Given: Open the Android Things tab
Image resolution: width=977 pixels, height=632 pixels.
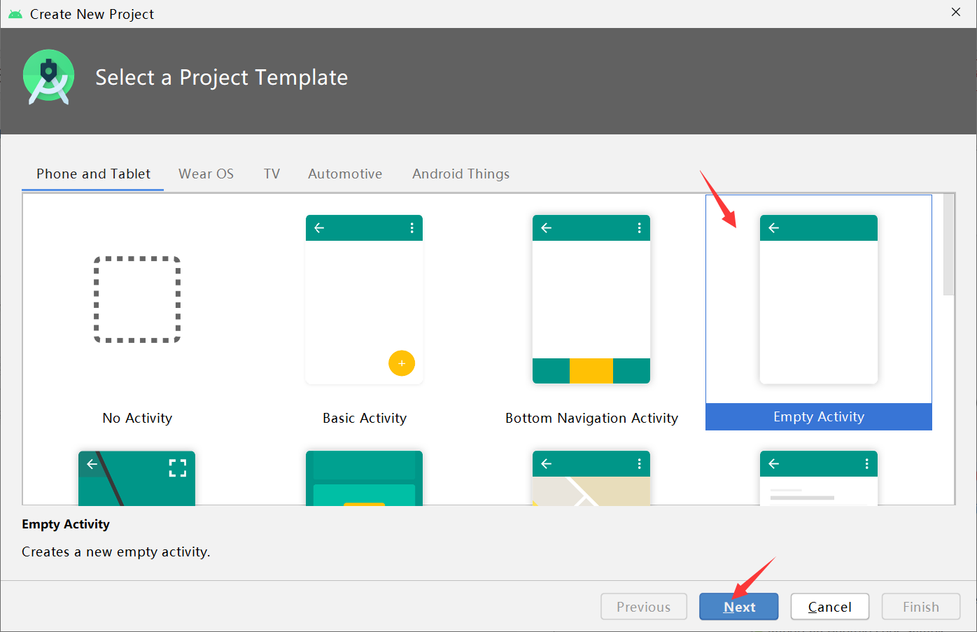Looking at the screenshot, I should point(461,174).
